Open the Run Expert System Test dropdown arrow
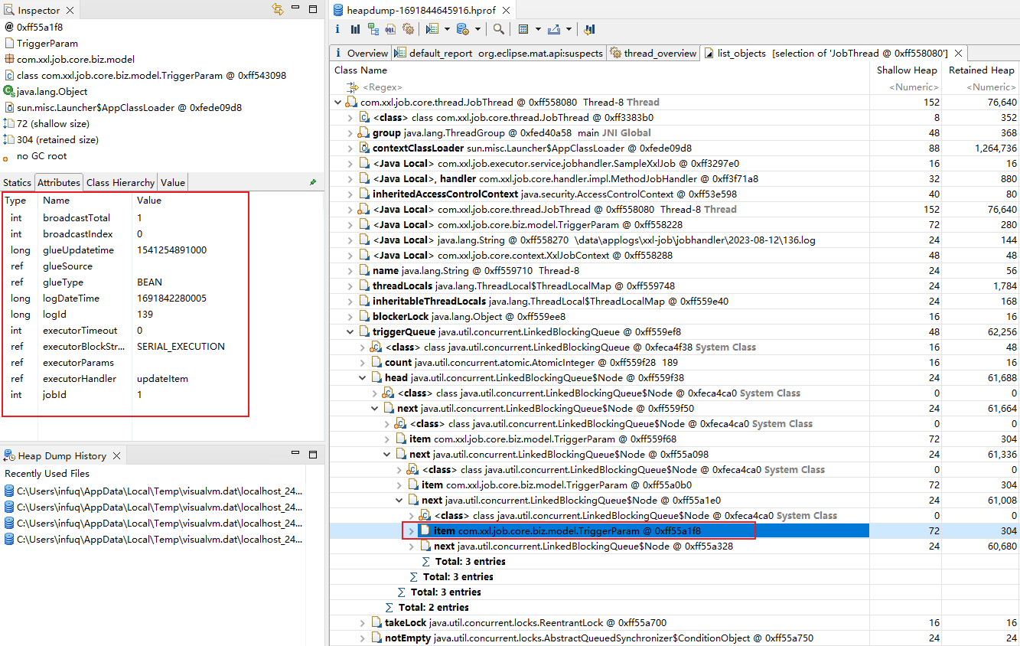Viewport: 1020px width, 646px height. 448,29
